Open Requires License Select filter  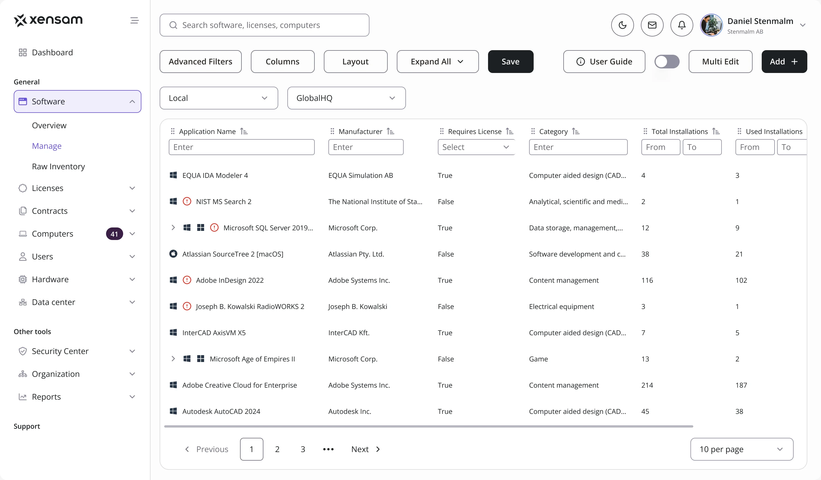[476, 147]
